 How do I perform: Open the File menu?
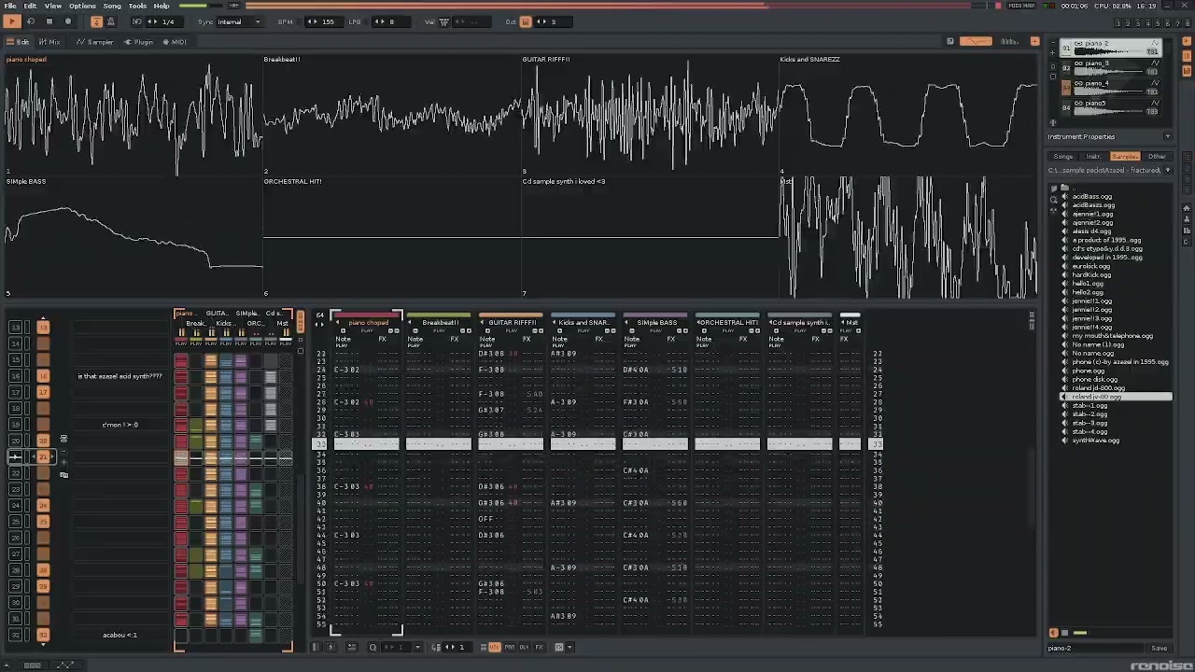(x=9, y=6)
